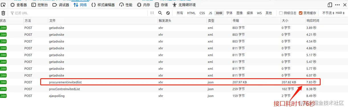The width and height of the screenshot is (348, 110).
Task: Clear network requests with trash icon
Action: click(x=3, y=13)
